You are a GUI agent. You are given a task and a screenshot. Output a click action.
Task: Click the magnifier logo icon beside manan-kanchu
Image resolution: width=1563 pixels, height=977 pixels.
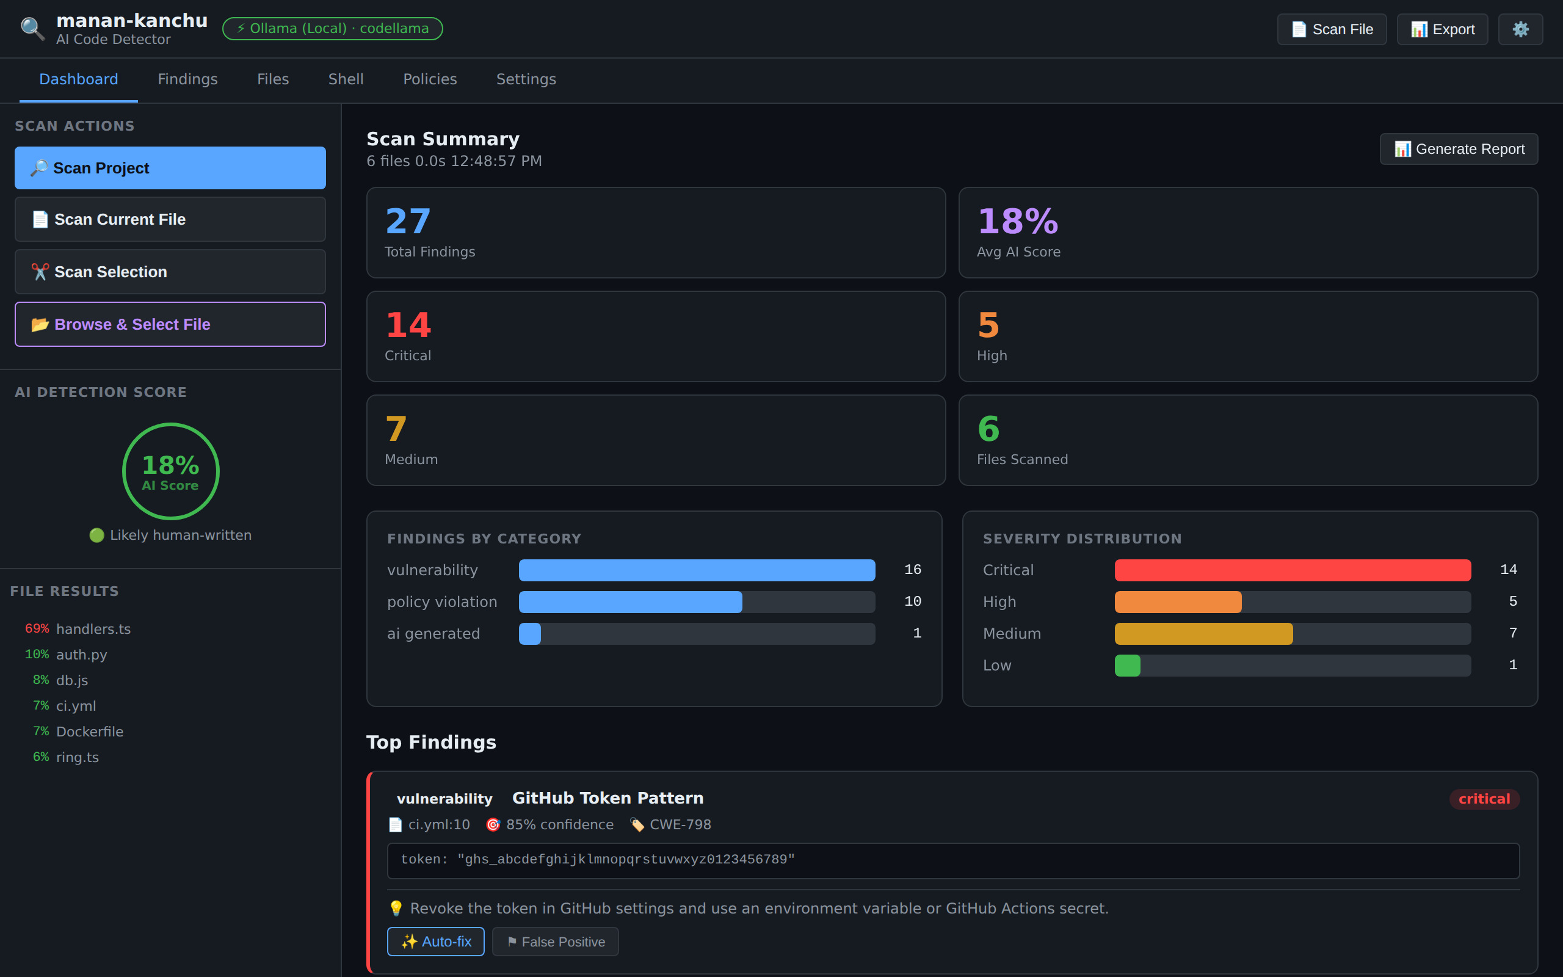32,29
